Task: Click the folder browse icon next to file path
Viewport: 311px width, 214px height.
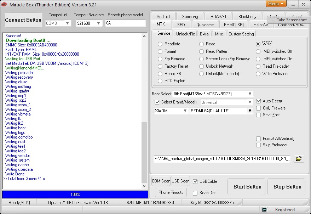Action: click(x=299, y=158)
